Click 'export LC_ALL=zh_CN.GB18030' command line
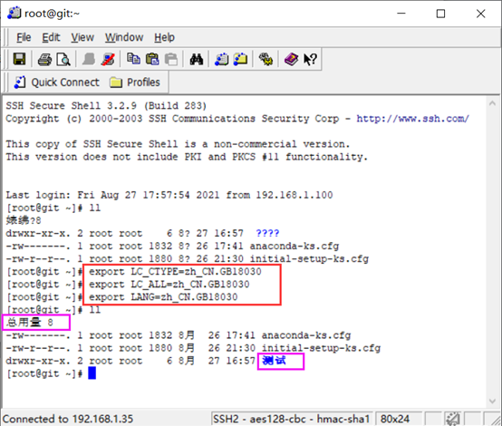 click(x=169, y=285)
